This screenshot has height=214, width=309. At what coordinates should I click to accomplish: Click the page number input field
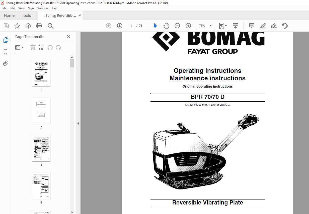pos(131,26)
